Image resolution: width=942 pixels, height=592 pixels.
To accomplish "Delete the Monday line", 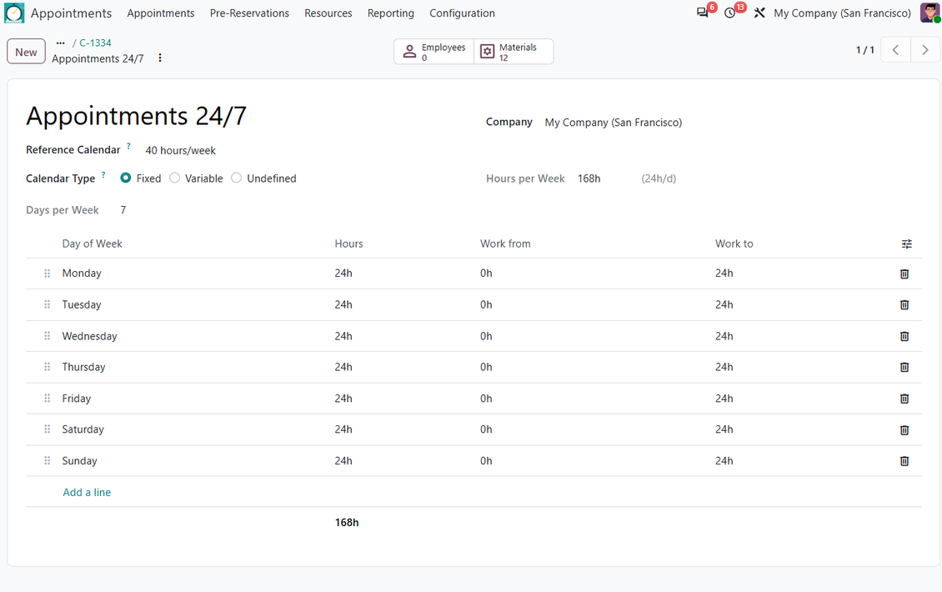I will [x=904, y=274].
